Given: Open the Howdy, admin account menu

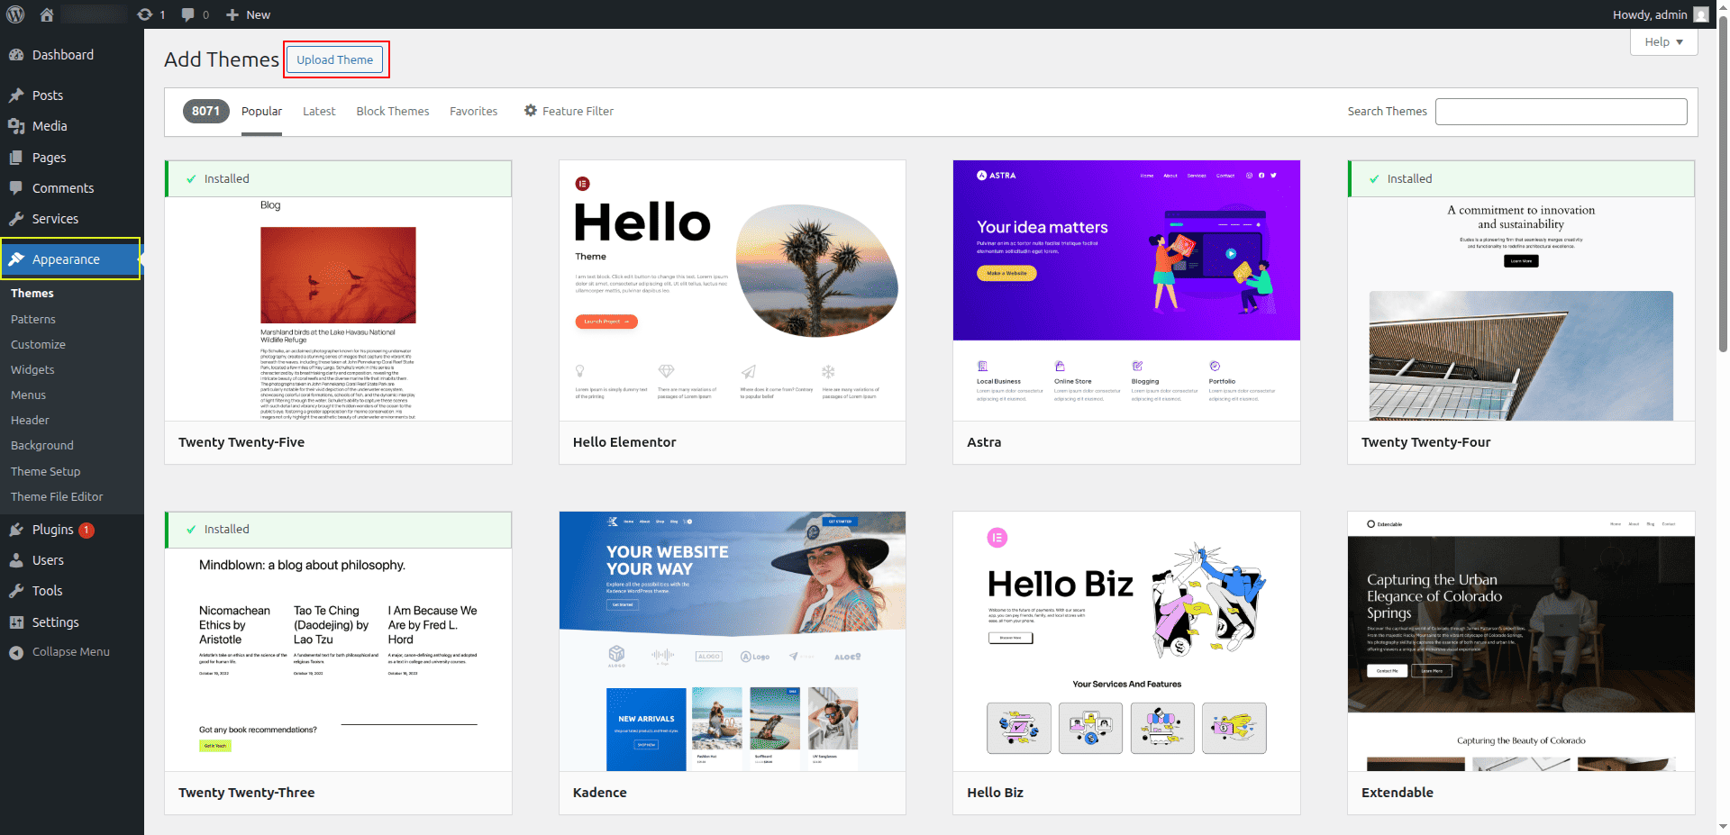Looking at the screenshot, I should (1649, 14).
